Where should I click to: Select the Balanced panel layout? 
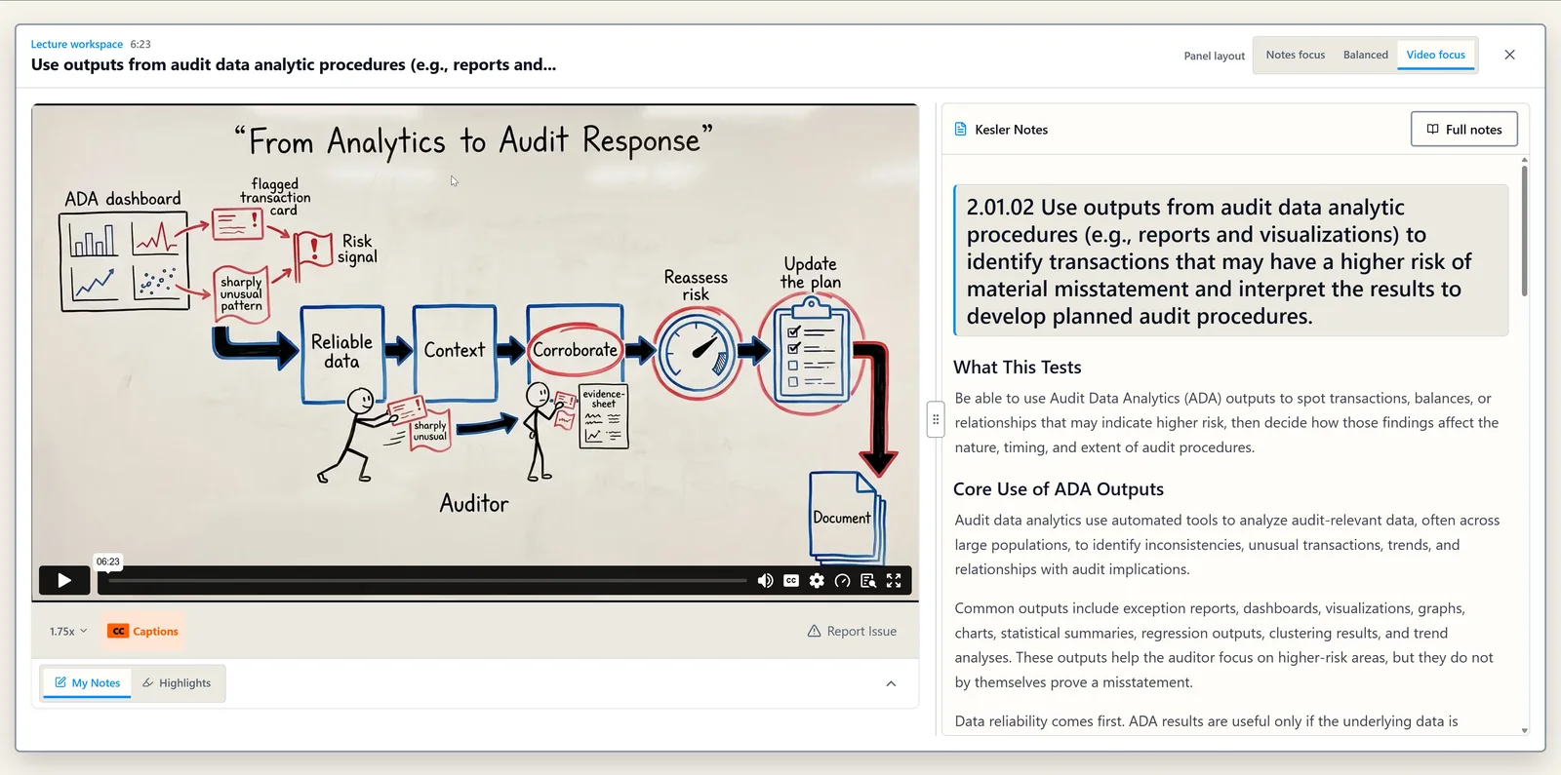click(x=1366, y=55)
